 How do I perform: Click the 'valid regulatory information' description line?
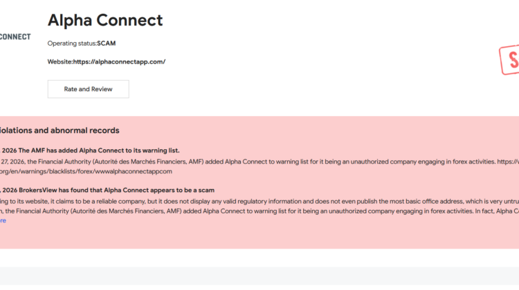pyautogui.click(x=242, y=201)
